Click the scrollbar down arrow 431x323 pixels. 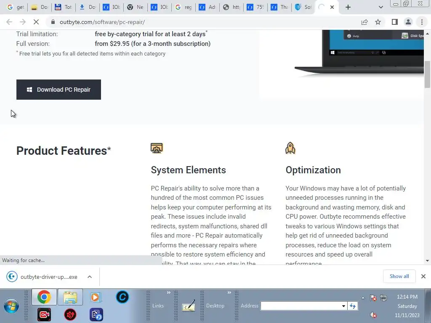(x=427, y=261)
